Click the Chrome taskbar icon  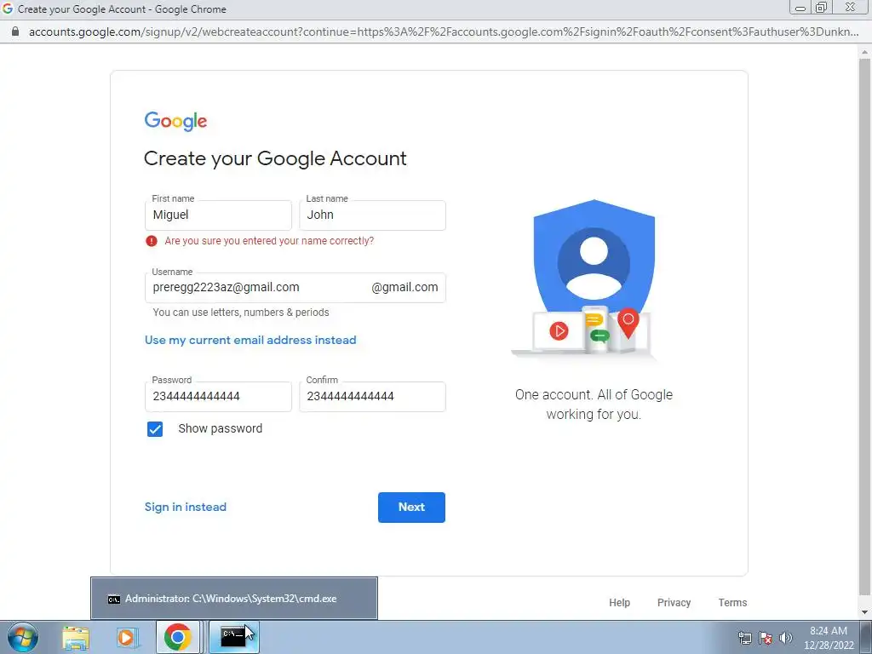click(x=177, y=637)
